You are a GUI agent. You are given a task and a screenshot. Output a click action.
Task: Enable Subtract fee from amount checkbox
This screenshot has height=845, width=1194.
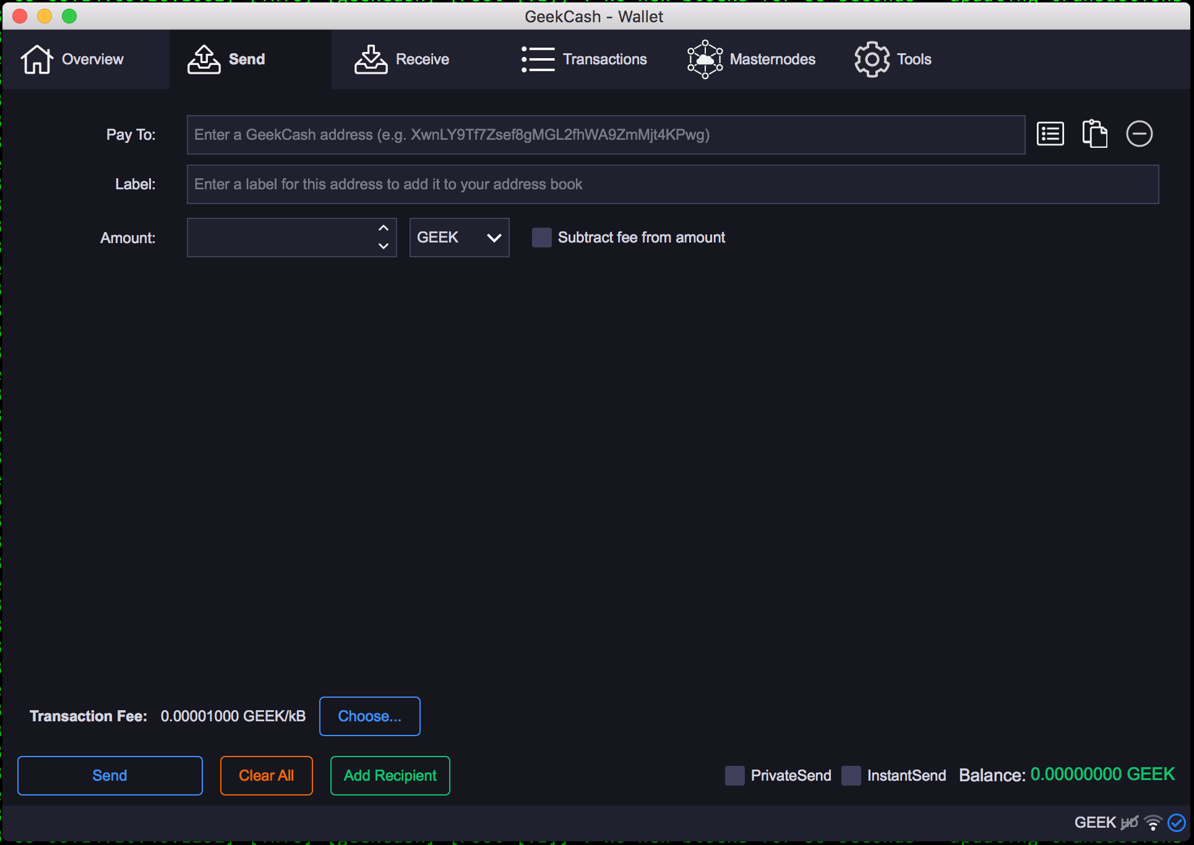tap(542, 238)
